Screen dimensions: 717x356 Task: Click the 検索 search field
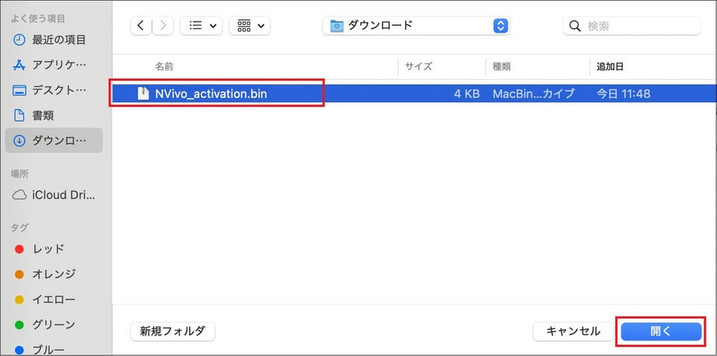(632, 25)
